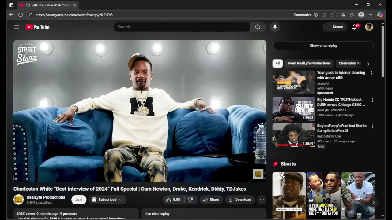Click RealLyfe Productions channel avatar
Screen dimensions: 392x220
click(18, 200)
